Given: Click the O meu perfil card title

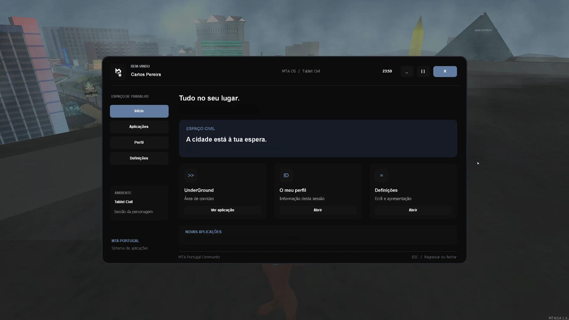Looking at the screenshot, I should click(x=293, y=190).
